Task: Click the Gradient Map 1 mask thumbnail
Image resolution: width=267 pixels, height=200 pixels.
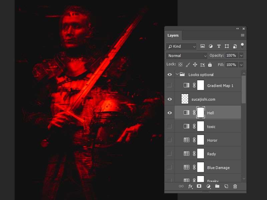Action: pos(201,85)
